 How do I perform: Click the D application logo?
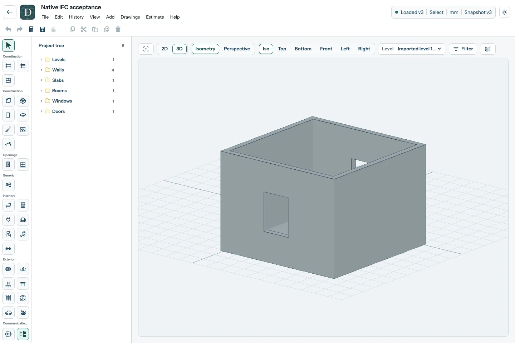[28, 12]
